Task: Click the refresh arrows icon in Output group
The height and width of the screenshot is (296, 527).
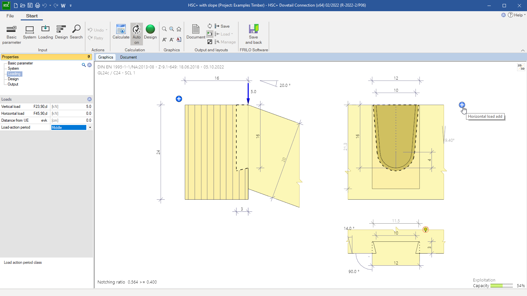Action: point(210,26)
